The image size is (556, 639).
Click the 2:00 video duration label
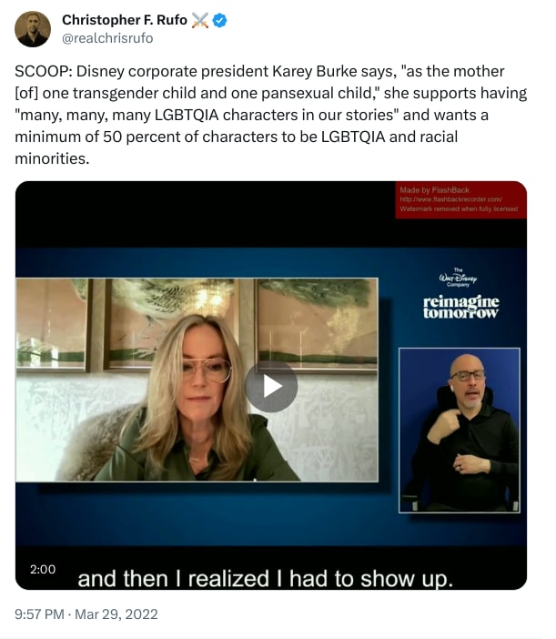(43, 569)
